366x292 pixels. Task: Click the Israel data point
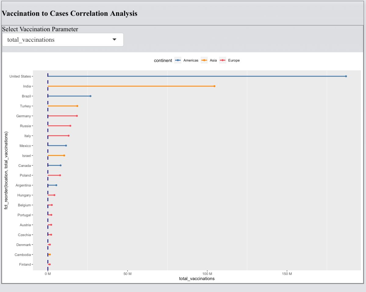pyautogui.click(x=64, y=156)
